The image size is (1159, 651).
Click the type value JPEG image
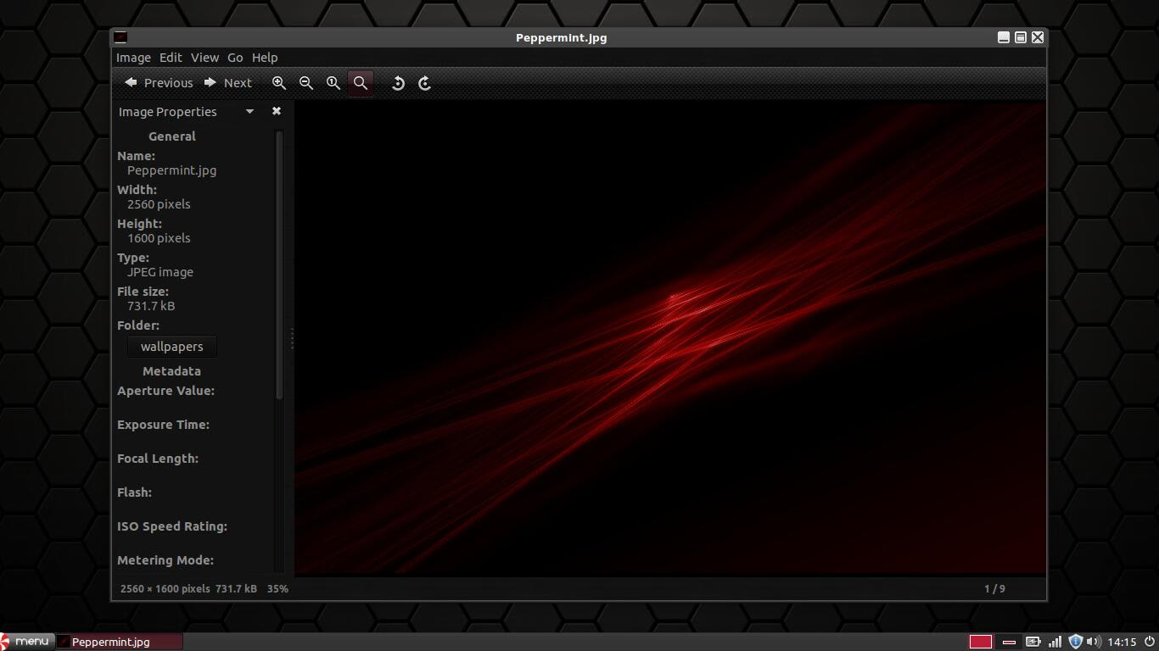tap(160, 272)
